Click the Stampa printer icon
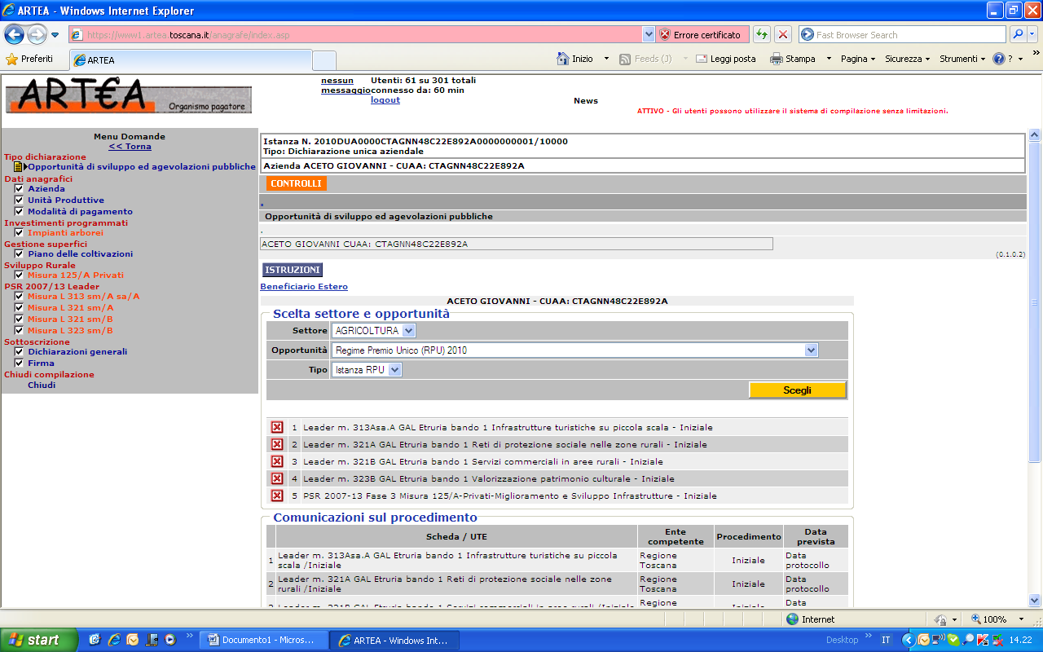 point(777,59)
